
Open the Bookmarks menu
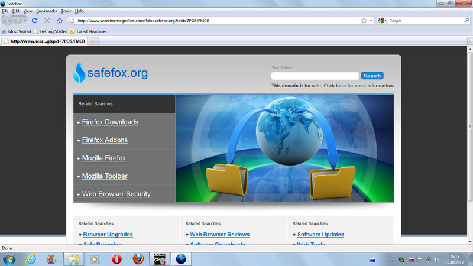[46, 11]
